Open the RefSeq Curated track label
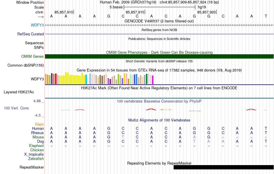274x174 pixels. click(x=31, y=34)
